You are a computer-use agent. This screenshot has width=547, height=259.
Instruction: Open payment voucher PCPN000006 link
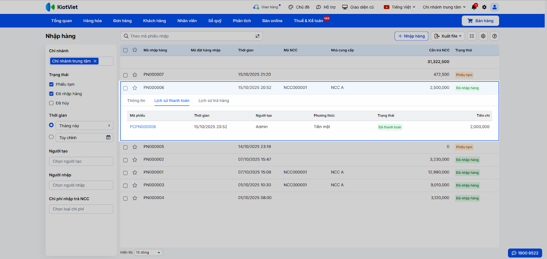coord(143,127)
